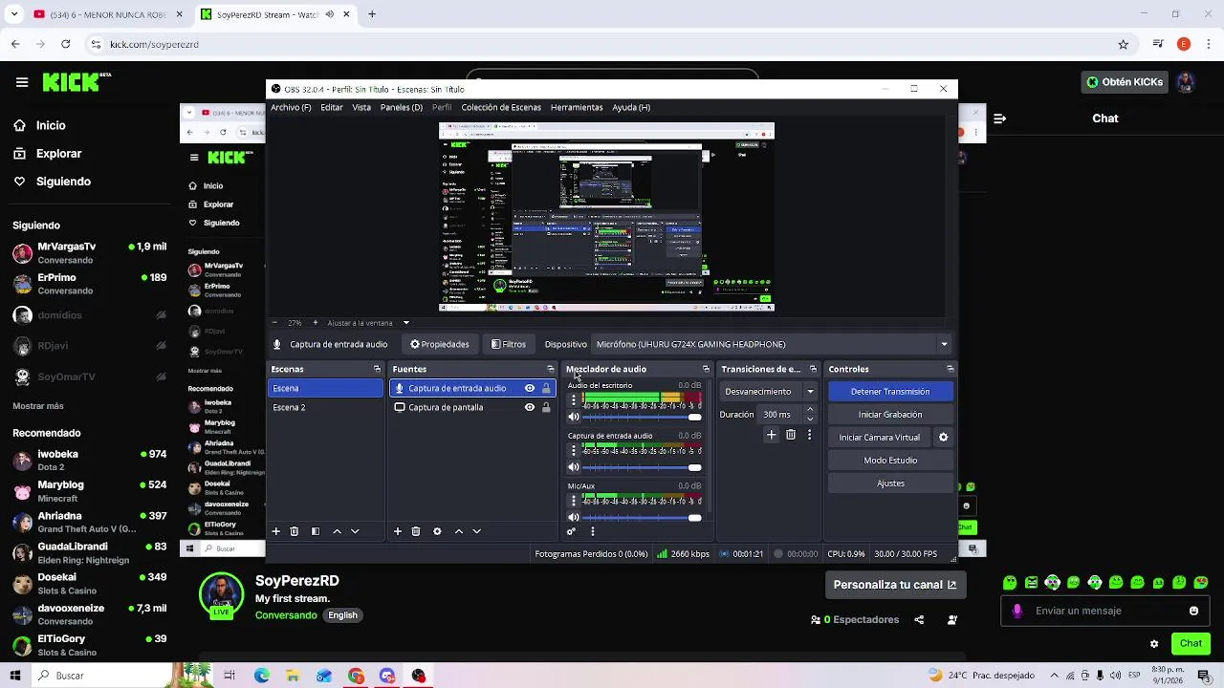This screenshot has width=1224, height=688.
Task: Toggle visibility of Captura de pantalla source
Action: (530, 407)
